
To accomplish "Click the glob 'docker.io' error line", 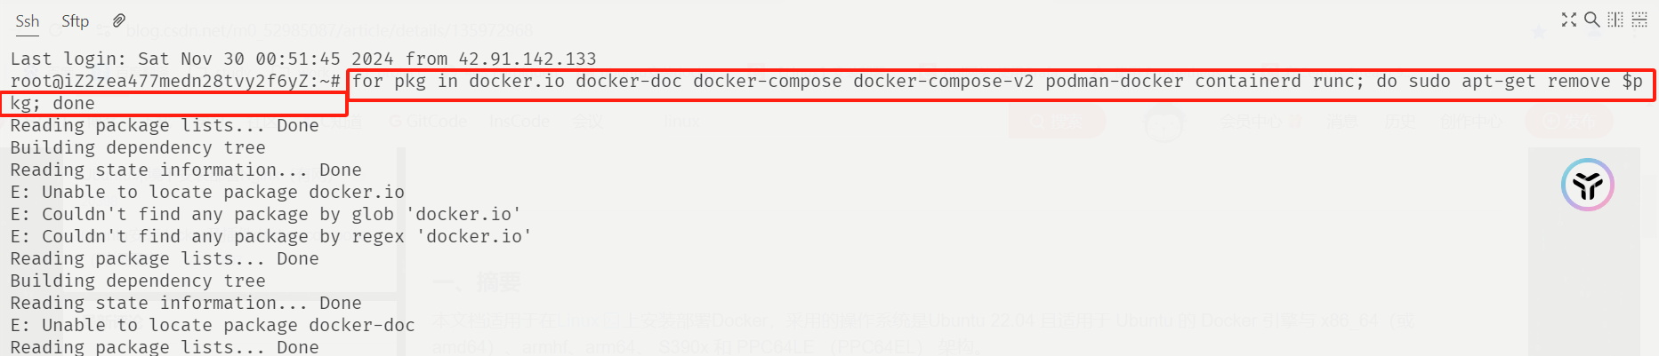I will click(266, 215).
